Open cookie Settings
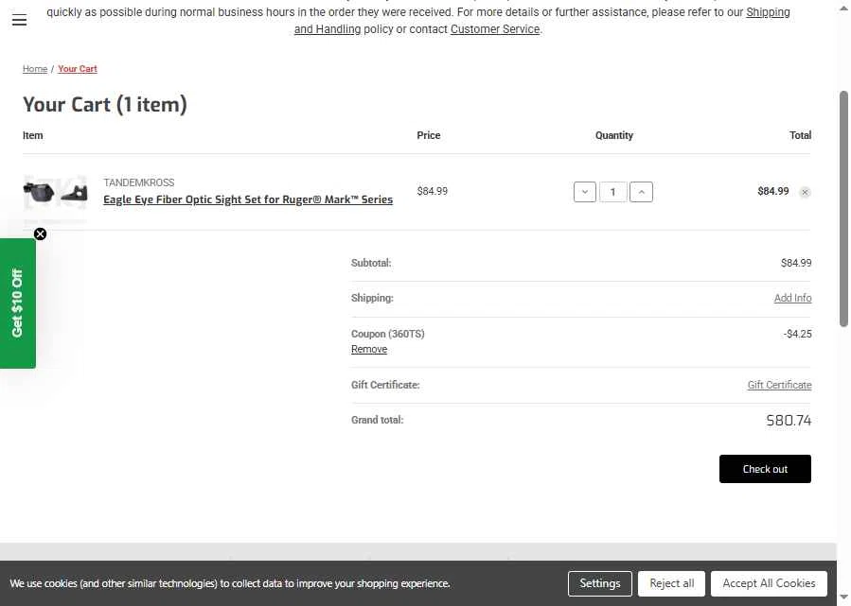 [600, 583]
